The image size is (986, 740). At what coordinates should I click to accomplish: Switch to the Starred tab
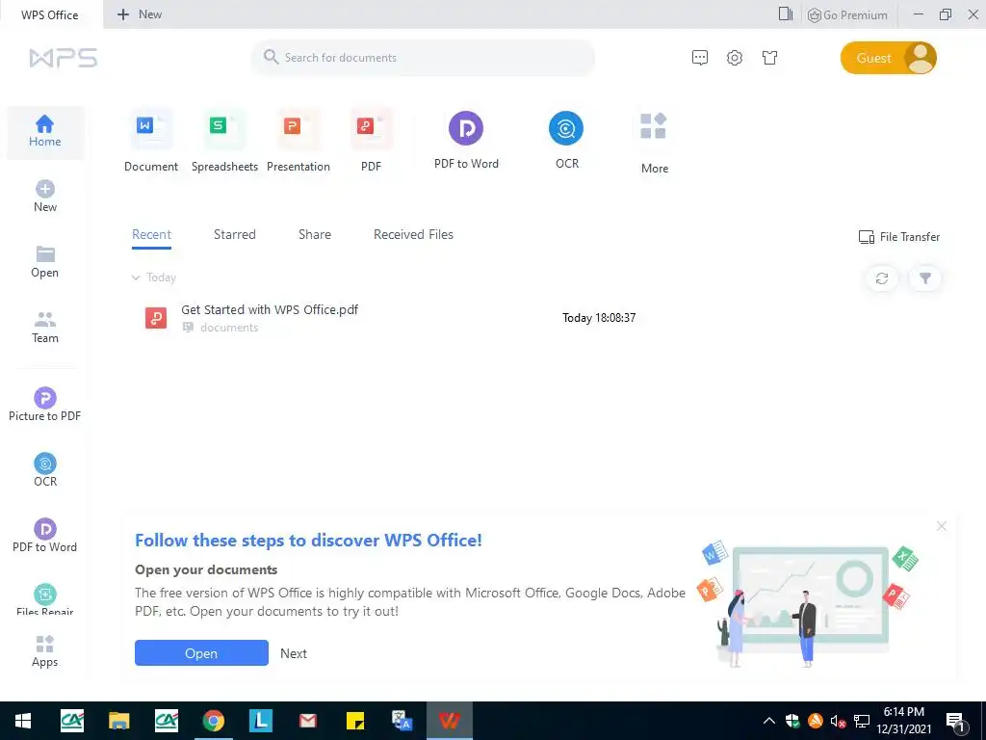(x=235, y=235)
